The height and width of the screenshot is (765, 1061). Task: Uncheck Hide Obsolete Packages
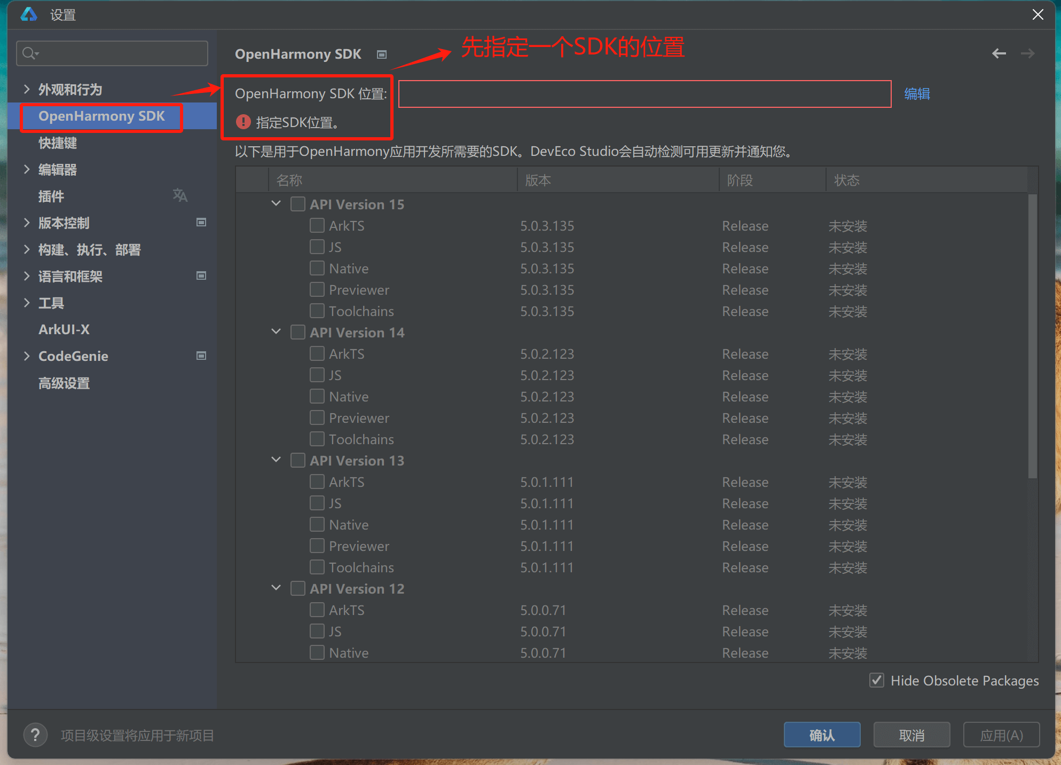[x=876, y=680]
